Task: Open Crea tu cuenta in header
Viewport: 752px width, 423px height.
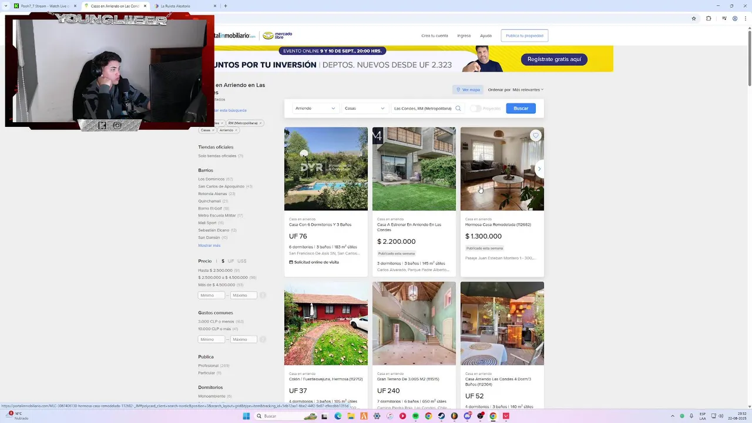Action: 435,36
